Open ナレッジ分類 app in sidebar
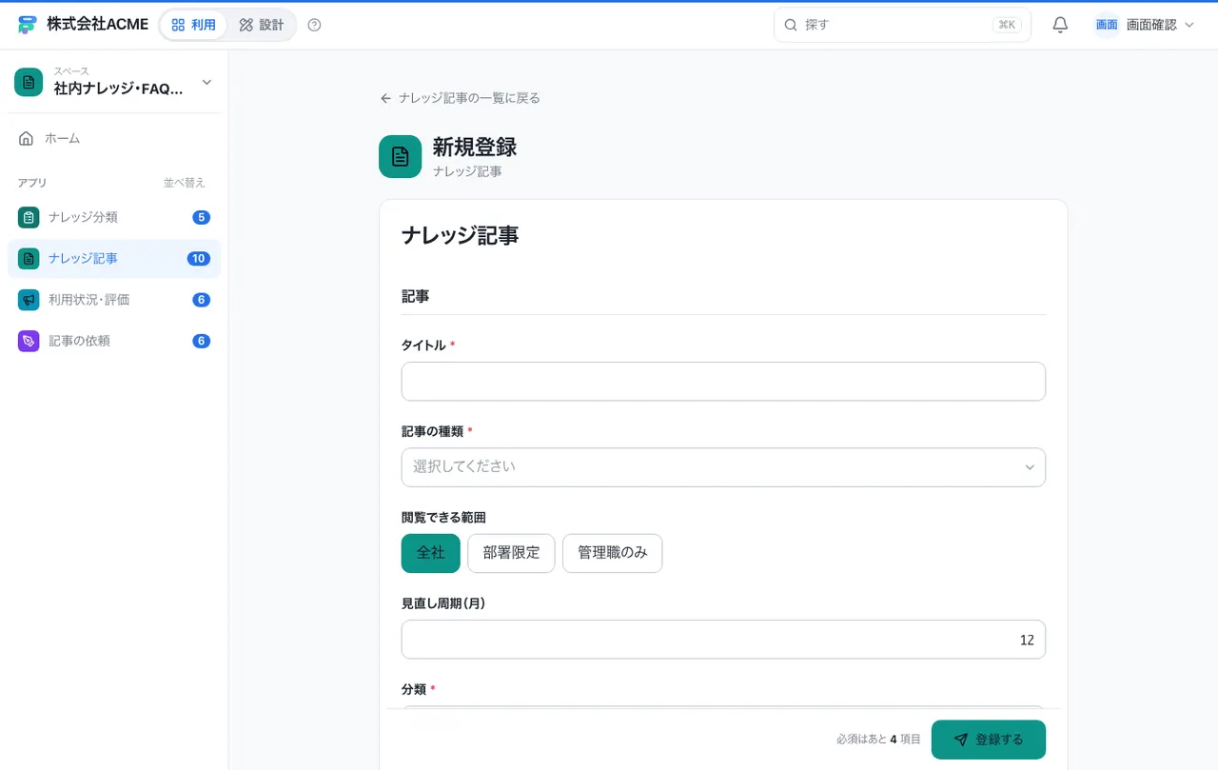1218x770 pixels. point(114,217)
